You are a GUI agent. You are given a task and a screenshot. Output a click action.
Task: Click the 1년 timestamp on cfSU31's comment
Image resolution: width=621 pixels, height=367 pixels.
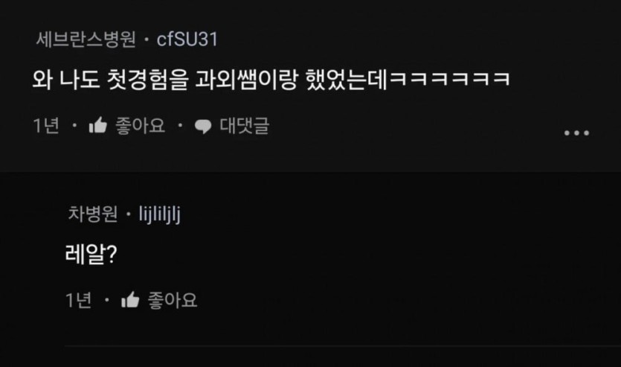pos(46,126)
